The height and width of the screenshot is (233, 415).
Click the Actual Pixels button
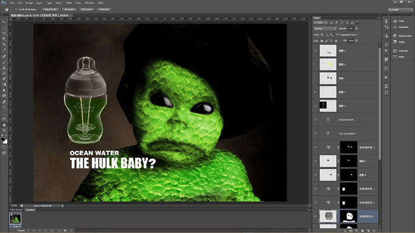pos(49,9)
